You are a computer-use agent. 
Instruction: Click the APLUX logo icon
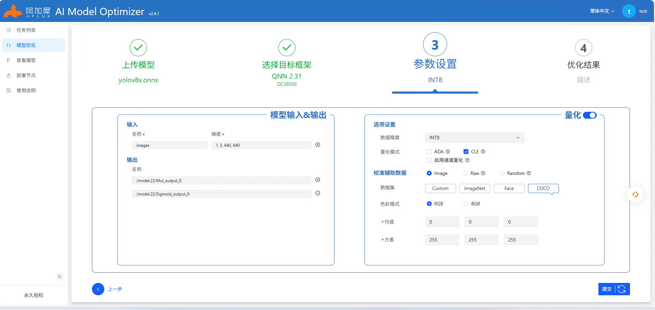point(13,11)
